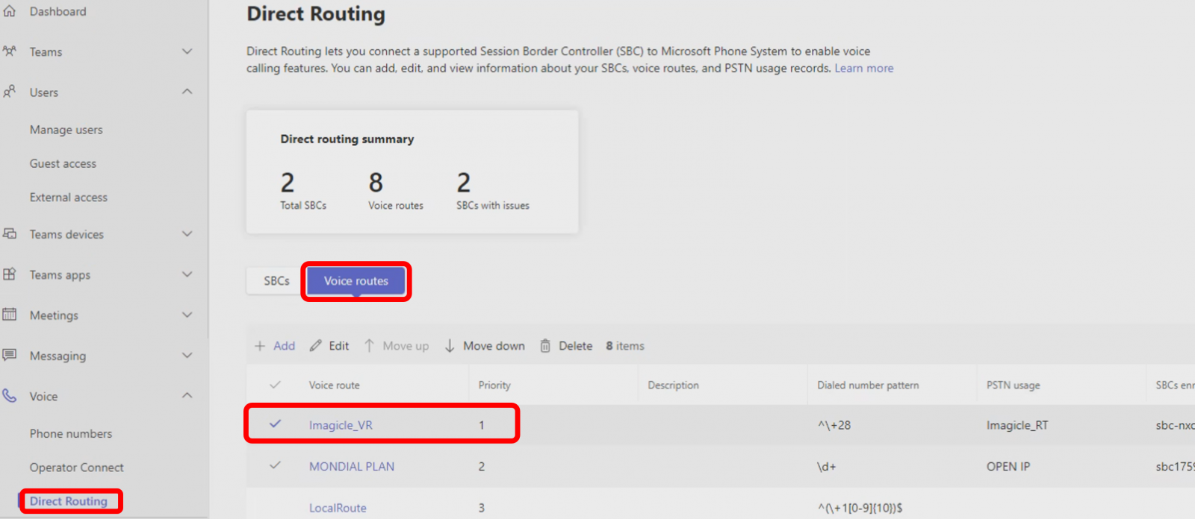Open the LocalRoute voice route link
The width and height of the screenshot is (1195, 519).
pyautogui.click(x=338, y=508)
